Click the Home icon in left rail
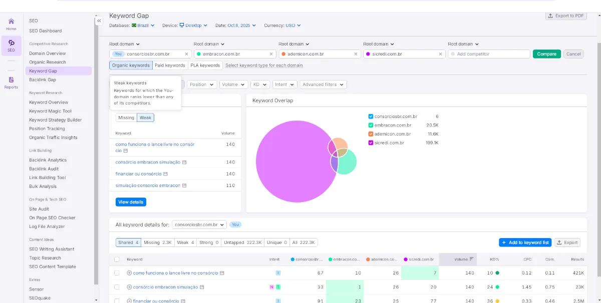 click(11, 22)
